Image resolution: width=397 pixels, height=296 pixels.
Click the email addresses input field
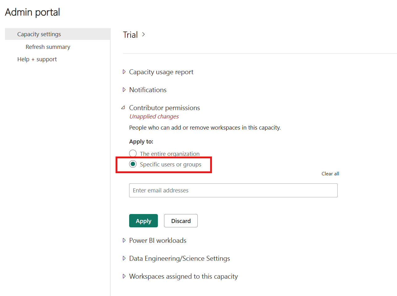click(x=233, y=190)
